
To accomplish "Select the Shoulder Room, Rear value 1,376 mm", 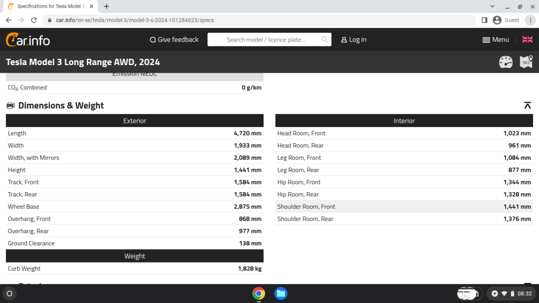I will coord(517,219).
